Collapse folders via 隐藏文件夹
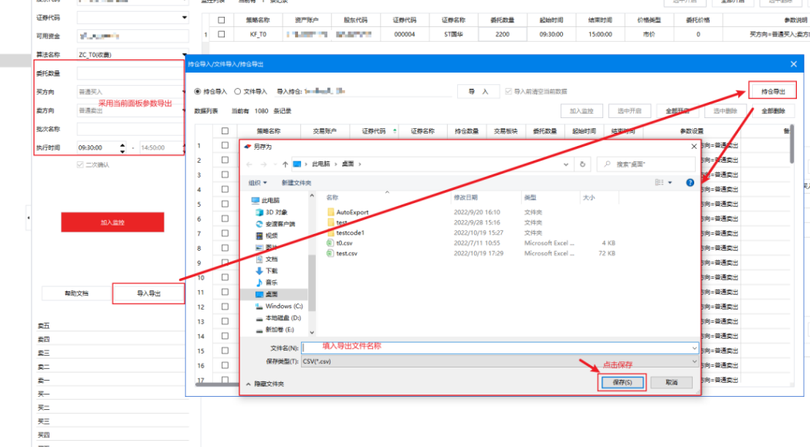Image resolution: width=810 pixels, height=447 pixels. click(x=265, y=384)
